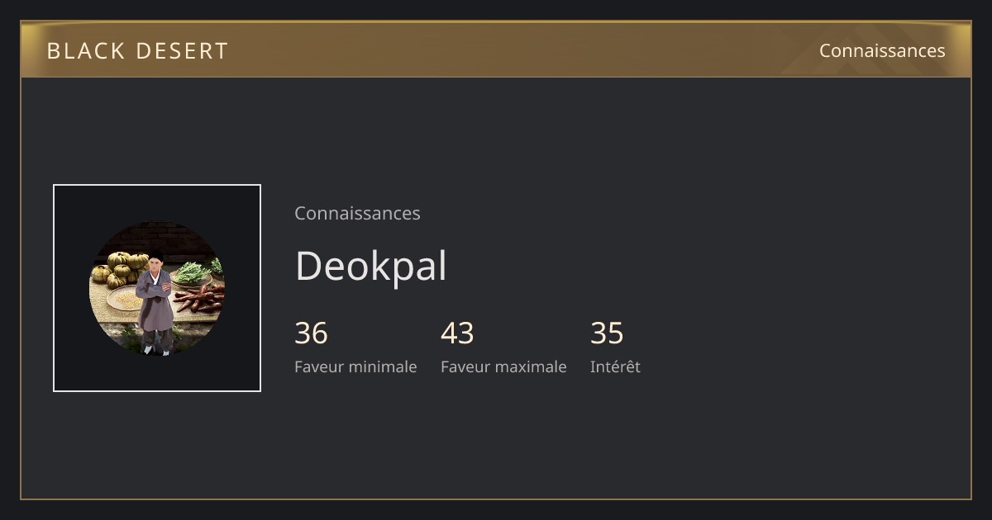Click the BLACK DESERT title in header
This screenshot has width=992, height=520.
pos(137,50)
